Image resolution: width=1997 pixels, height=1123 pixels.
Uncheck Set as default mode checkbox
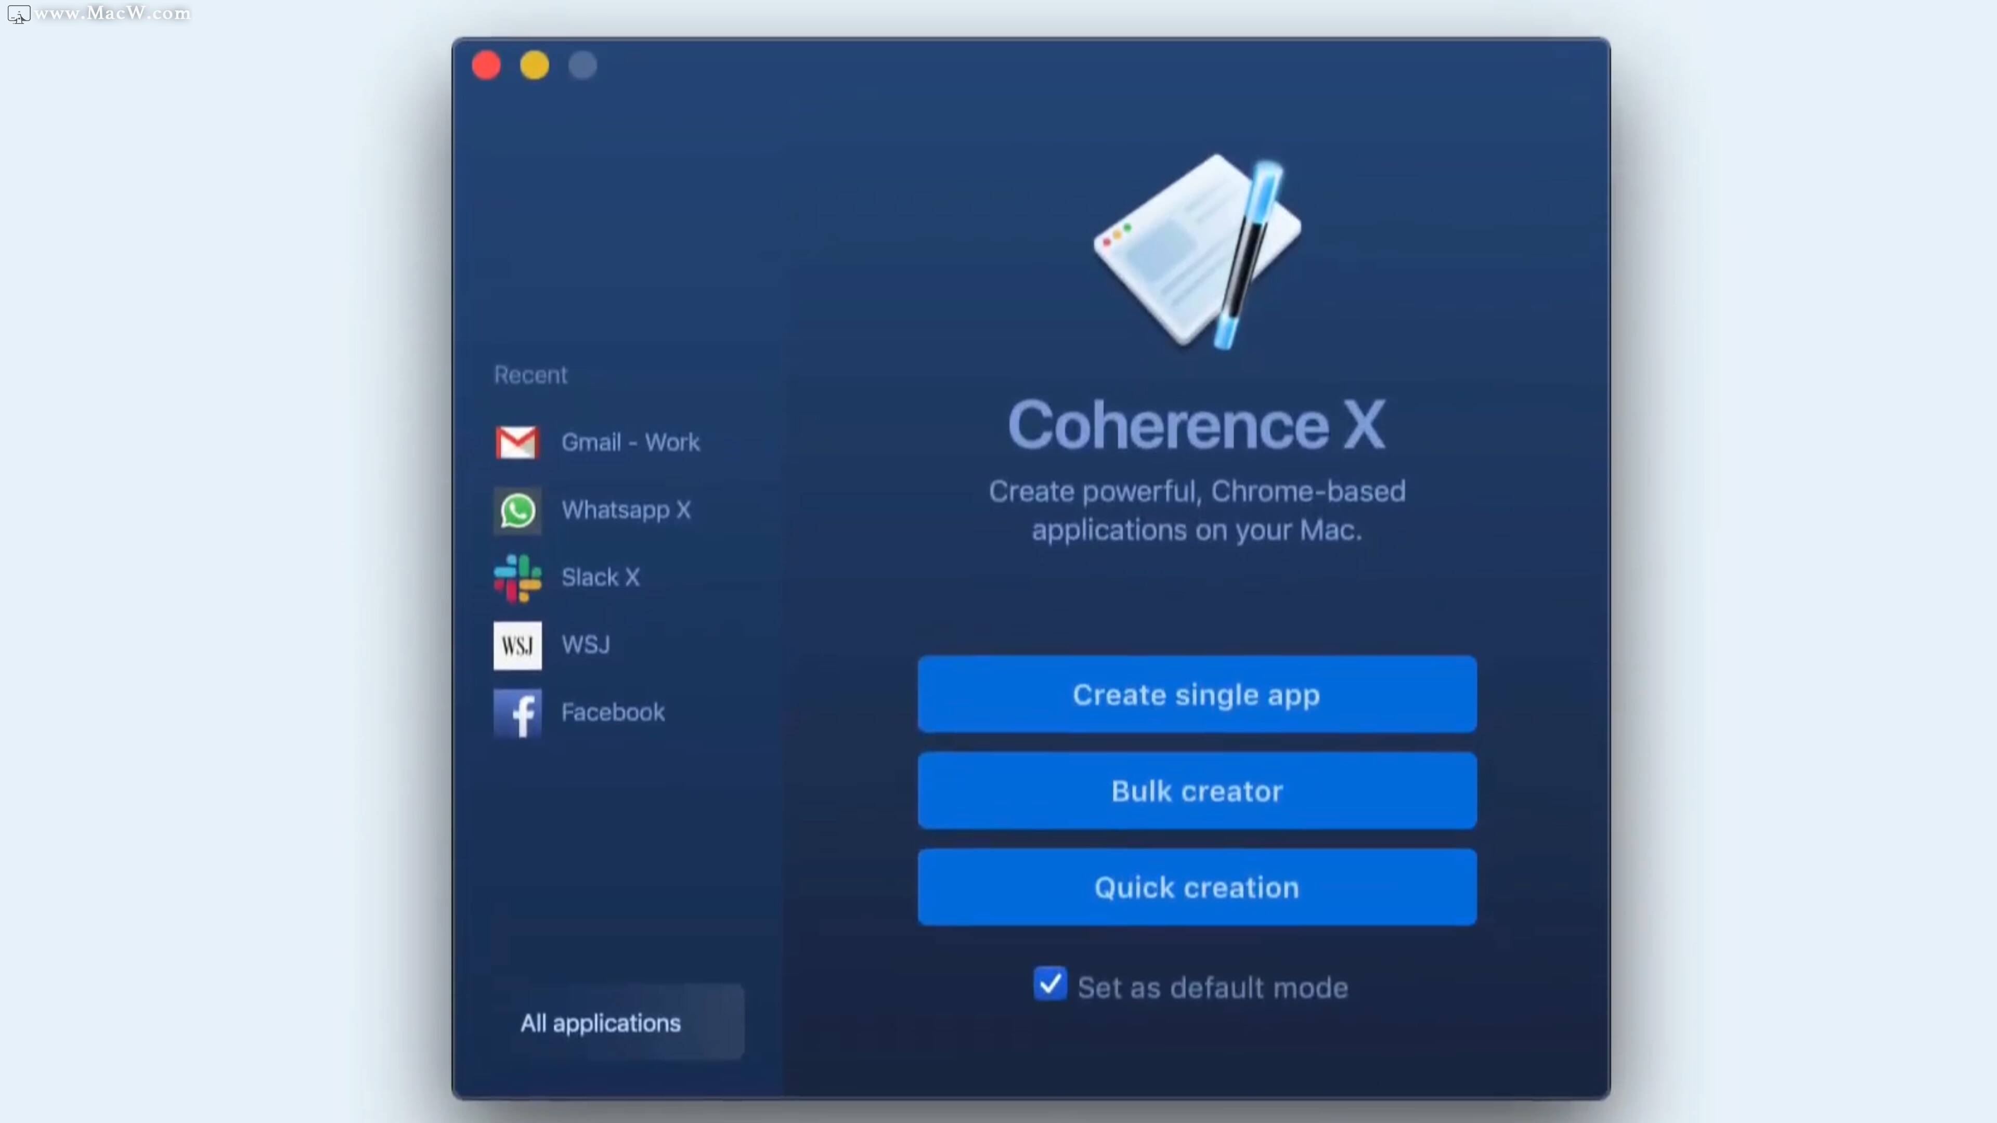click(x=1051, y=984)
